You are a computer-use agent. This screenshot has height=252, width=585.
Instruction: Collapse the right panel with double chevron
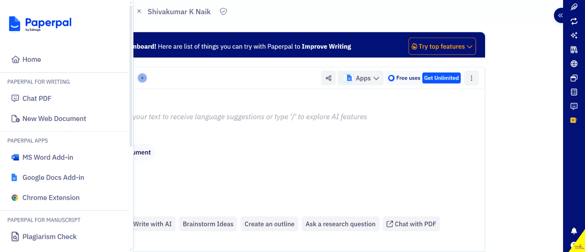[x=561, y=16]
